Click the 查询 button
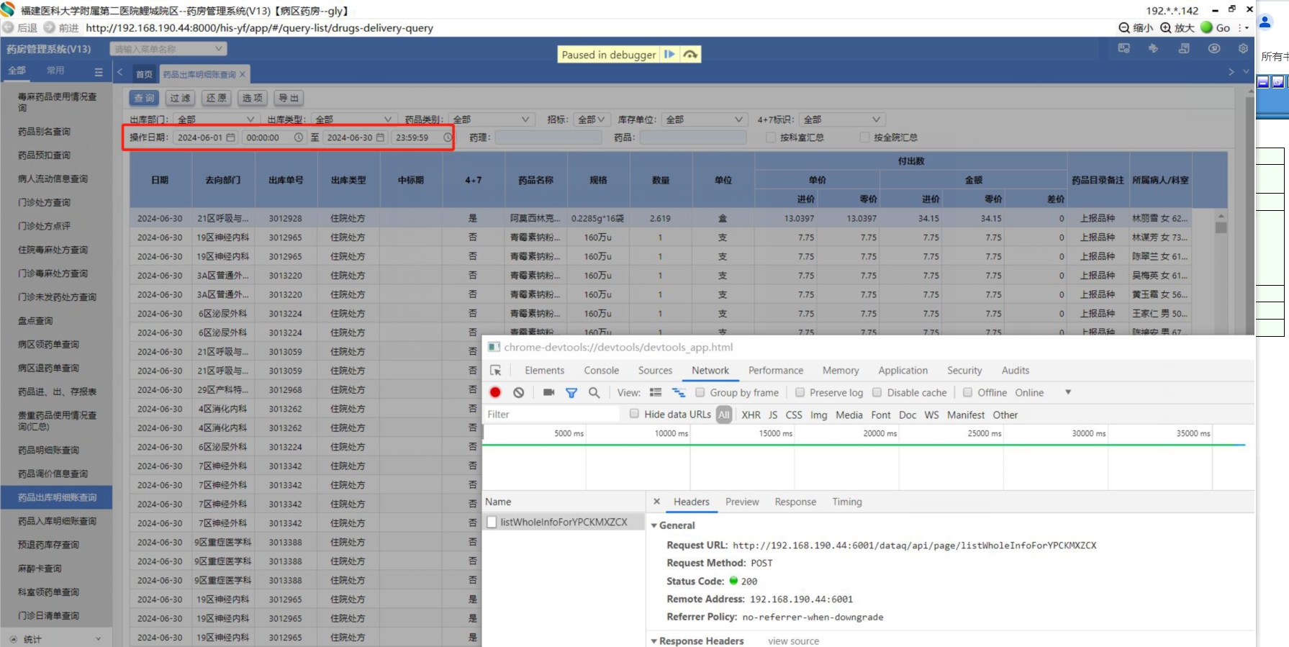The image size is (1289, 647). tap(144, 98)
